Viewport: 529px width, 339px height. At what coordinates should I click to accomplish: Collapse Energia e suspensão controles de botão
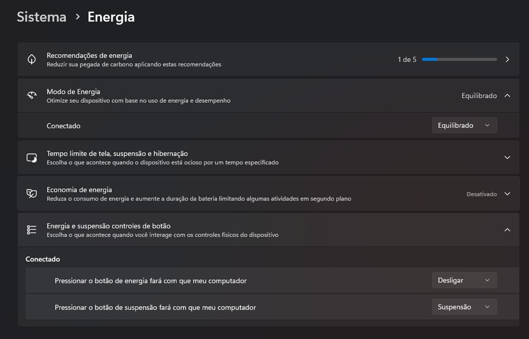pyautogui.click(x=507, y=230)
